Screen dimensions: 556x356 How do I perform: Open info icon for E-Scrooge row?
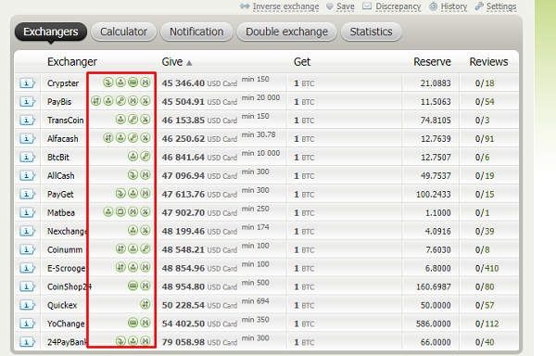point(27,268)
